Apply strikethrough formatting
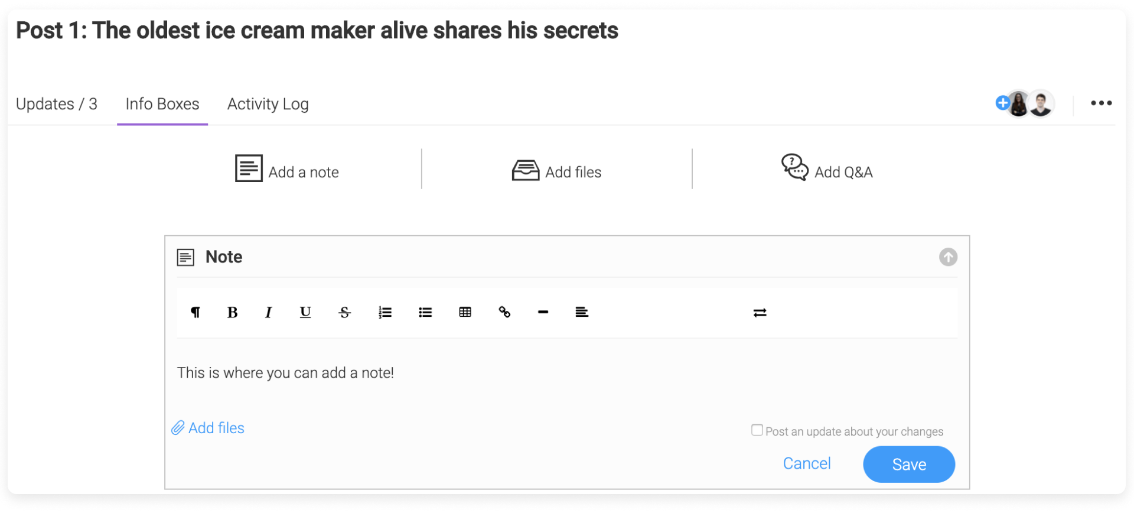Screen dimensions: 1134x513 click(345, 313)
